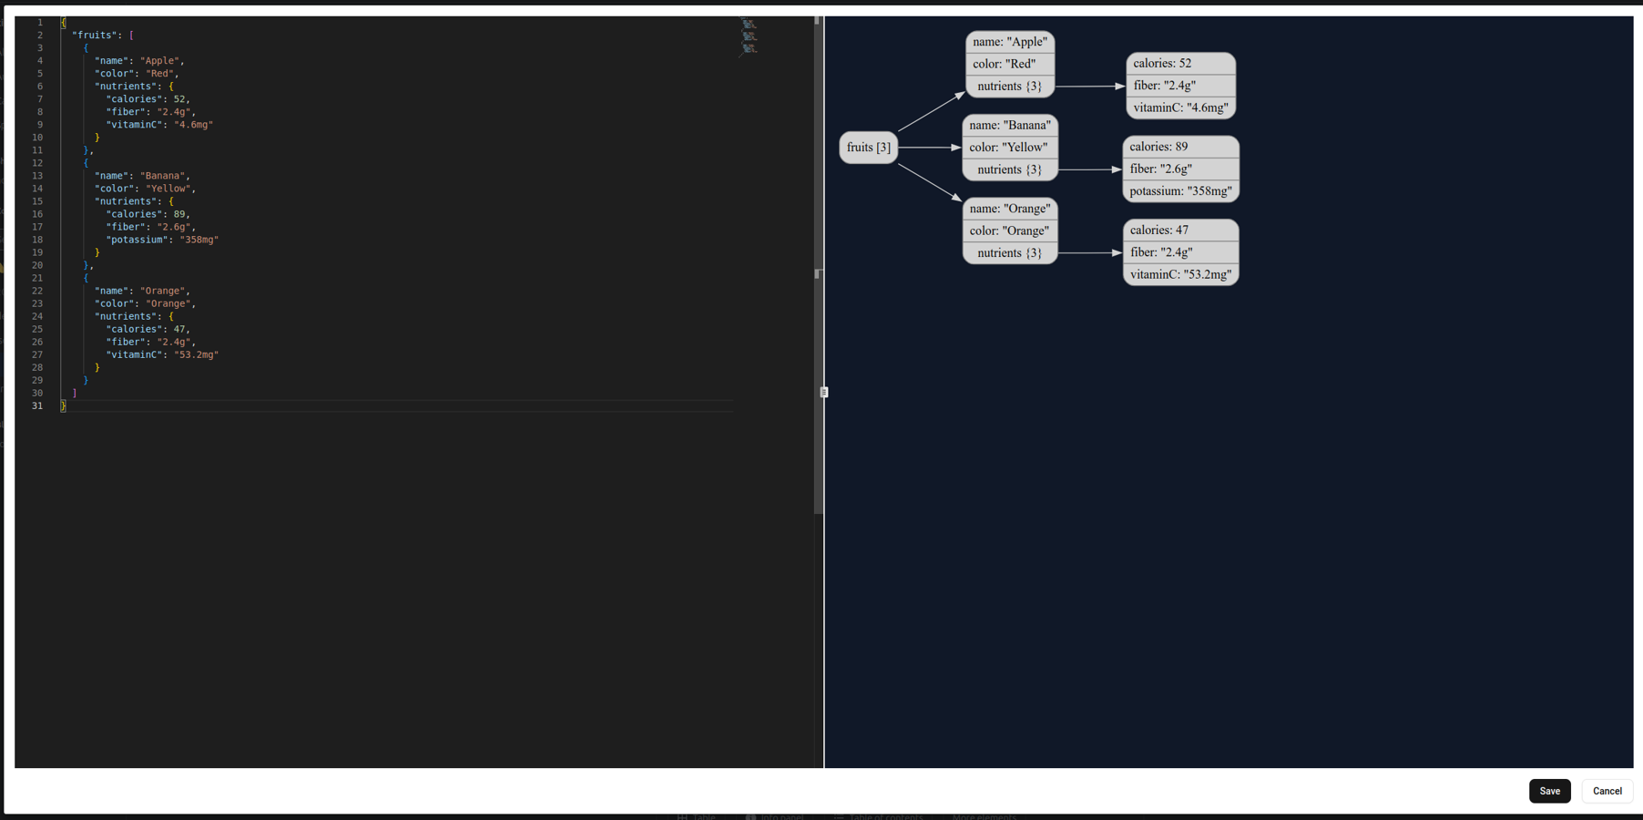Click the Save button
This screenshot has height=820, width=1643.
(x=1549, y=791)
